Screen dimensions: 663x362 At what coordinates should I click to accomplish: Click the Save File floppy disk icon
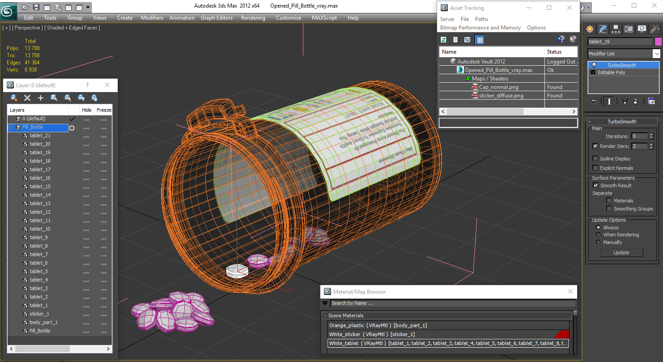pyautogui.click(x=36, y=7)
